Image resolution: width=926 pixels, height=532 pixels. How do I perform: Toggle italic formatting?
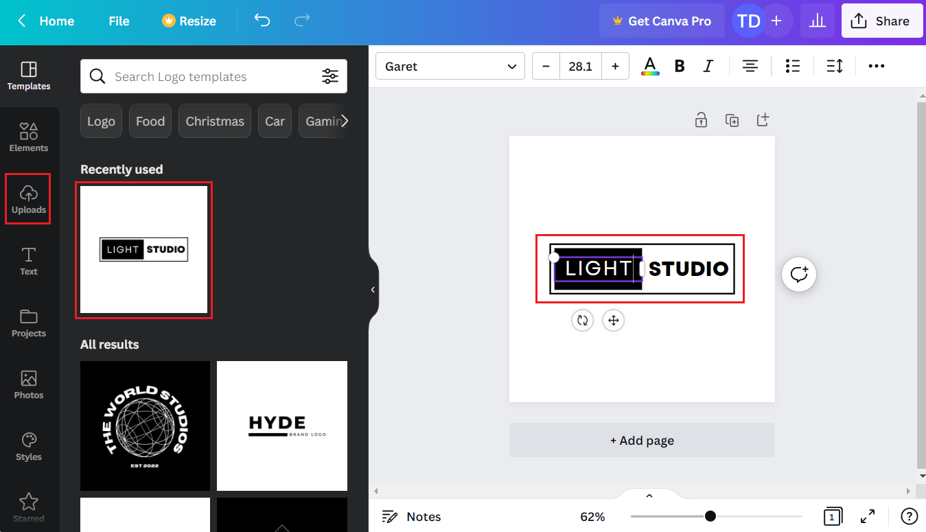click(x=708, y=66)
